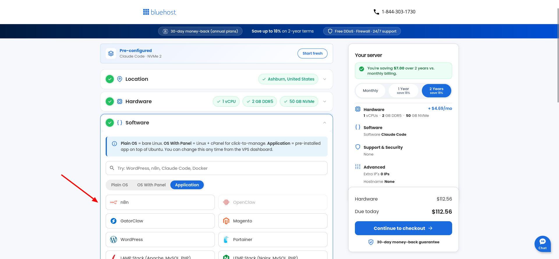Click Continue to checkout
Viewport: 559px width, 259px height.
(403, 228)
